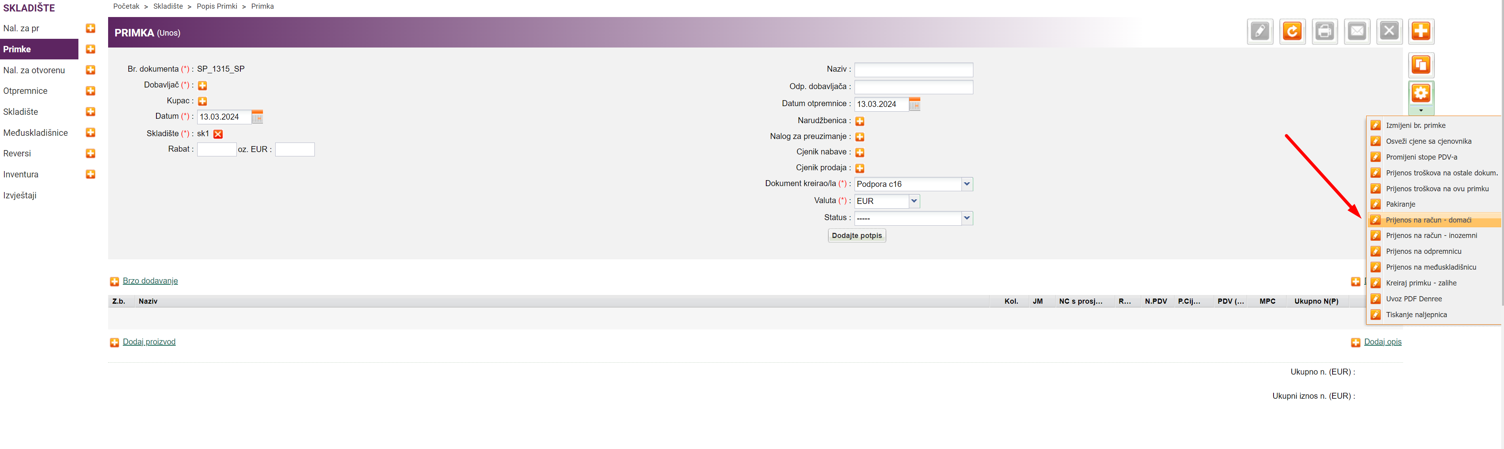The height and width of the screenshot is (449, 1504).
Task: Click the orange plus new document icon
Action: tap(1420, 32)
